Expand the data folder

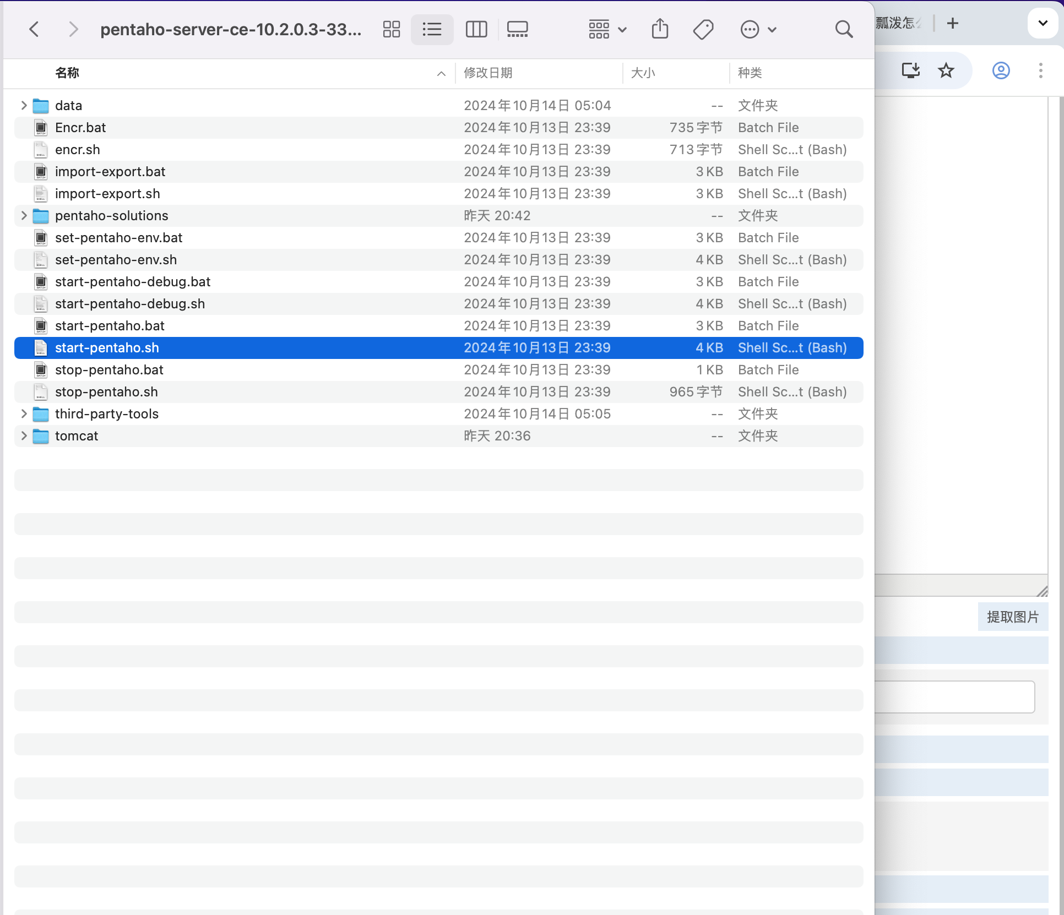pos(24,105)
